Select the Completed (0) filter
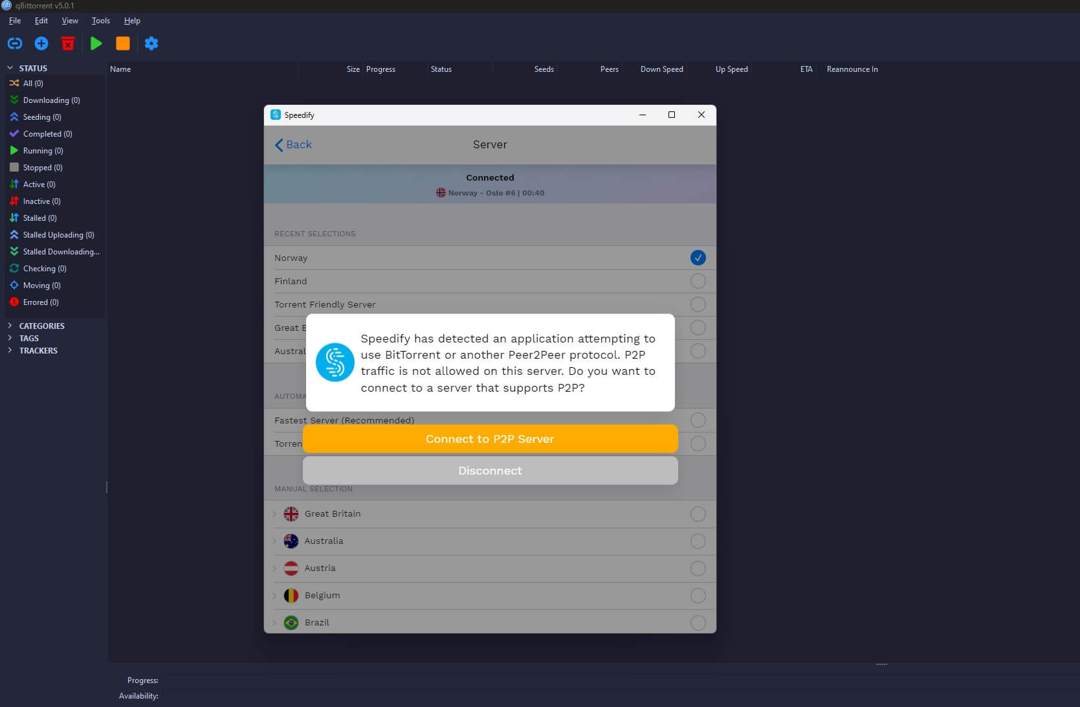The height and width of the screenshot is (707, 1080). (x=54, y=134)
